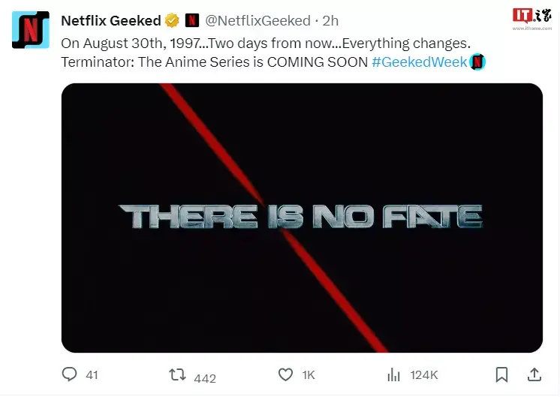This screenshot has height=397, width=560.
Task: Click the Netflix N emoji after hashtag
Action: point(477,62)
